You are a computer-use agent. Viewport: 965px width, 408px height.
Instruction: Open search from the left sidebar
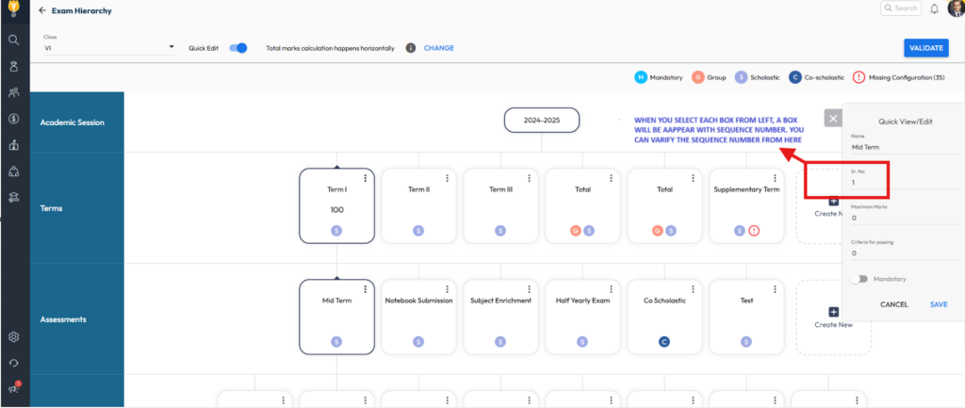[x=14, y=40]
